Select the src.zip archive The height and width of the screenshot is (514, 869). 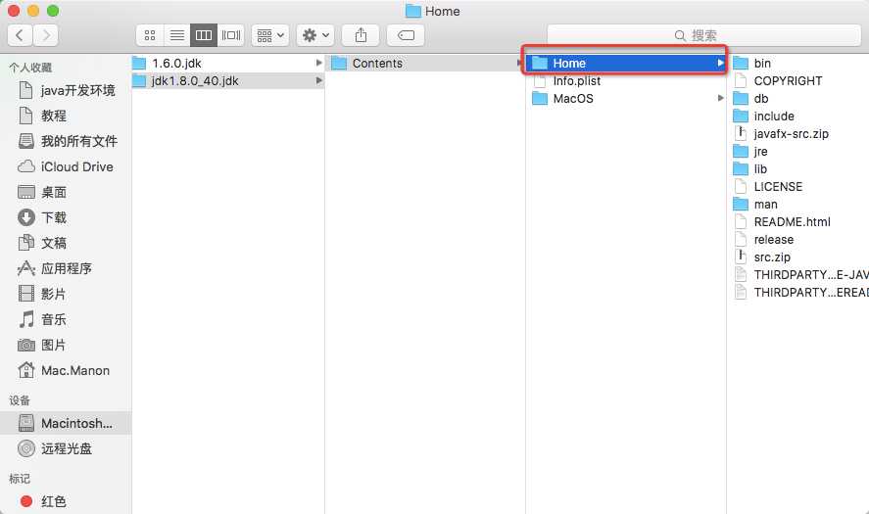click(762, 257)
